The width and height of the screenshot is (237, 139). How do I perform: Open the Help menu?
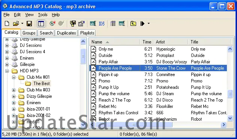coord(56,15)
